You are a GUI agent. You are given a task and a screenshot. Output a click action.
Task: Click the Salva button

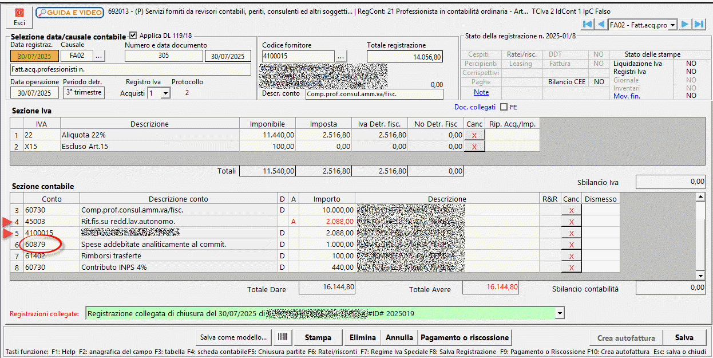point(684,337)
